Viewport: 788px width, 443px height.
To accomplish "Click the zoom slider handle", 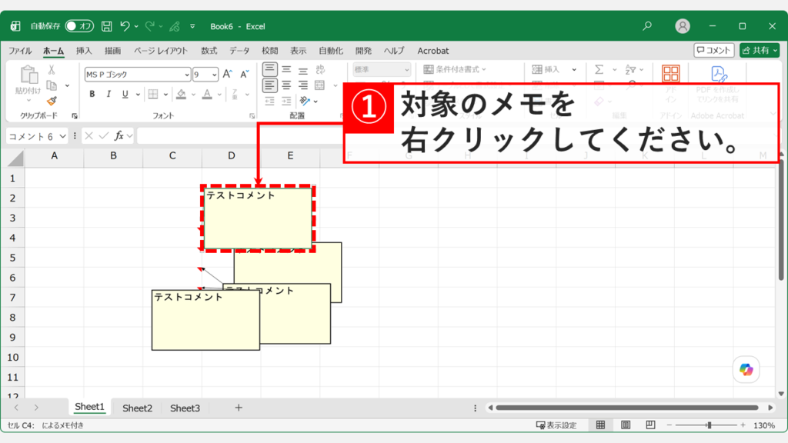I will point(709,425).
